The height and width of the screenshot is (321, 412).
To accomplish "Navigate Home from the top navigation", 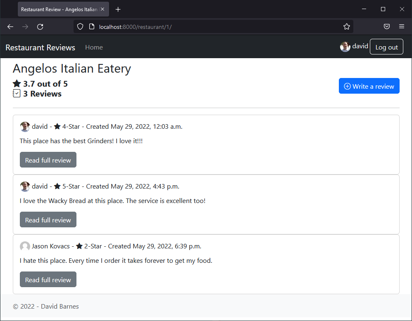I will (x=94, y=47).
